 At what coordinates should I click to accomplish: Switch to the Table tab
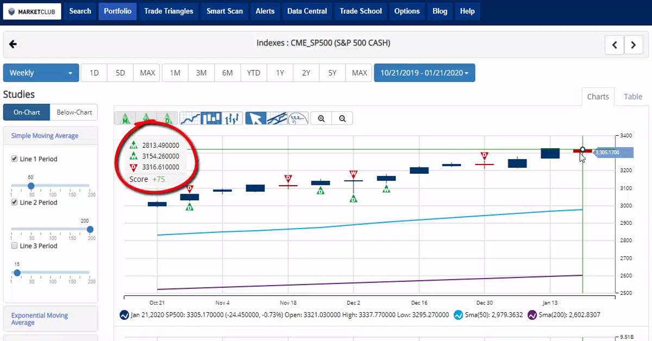(632, 97)
